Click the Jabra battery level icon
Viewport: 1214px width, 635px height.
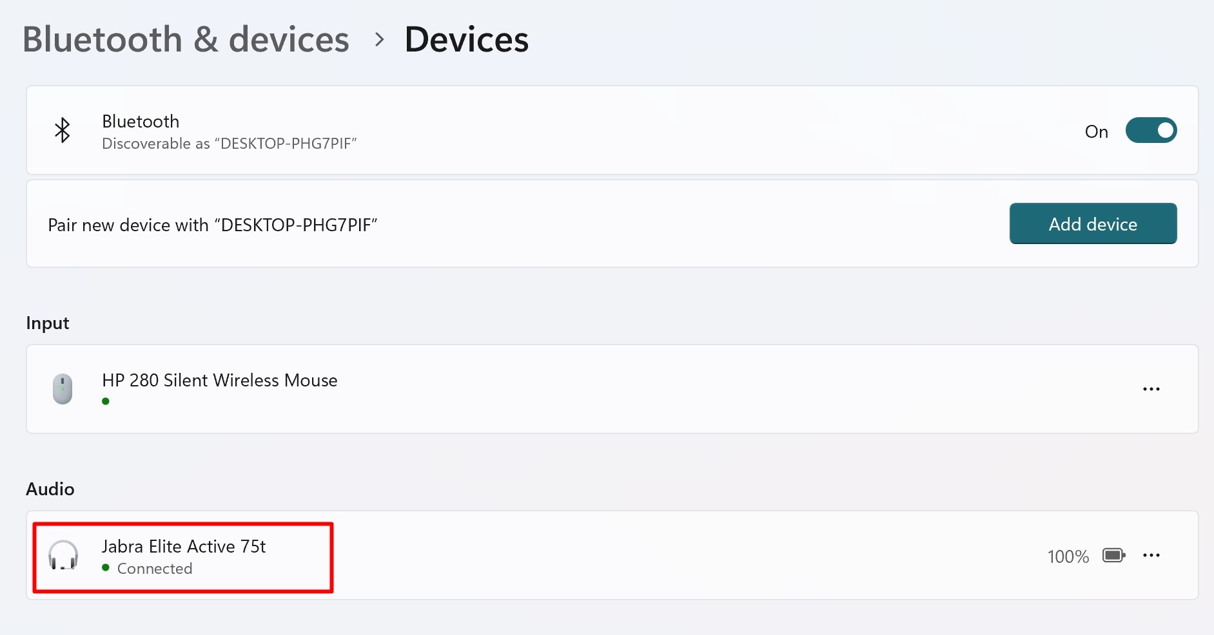[1113, 555]
